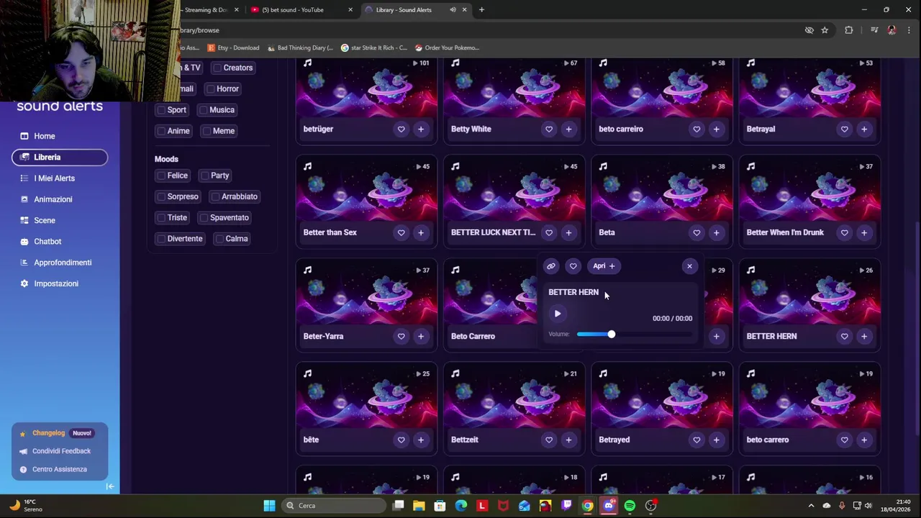The height and width of the screenshot is (518, 921).
Task: Favorite the Betrayal sound
Action: pyautogui.click(x=845, y=129)
